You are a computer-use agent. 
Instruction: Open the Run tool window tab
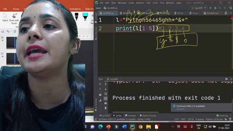click(x=117, y=116)
